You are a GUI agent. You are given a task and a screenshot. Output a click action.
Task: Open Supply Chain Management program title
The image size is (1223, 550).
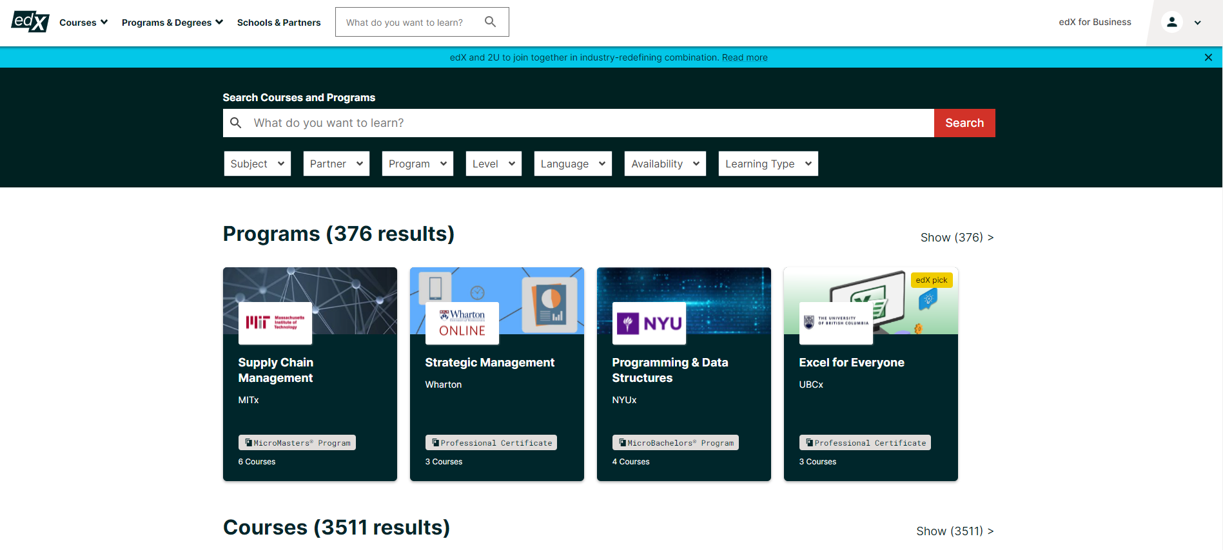[x=276, y=370]
